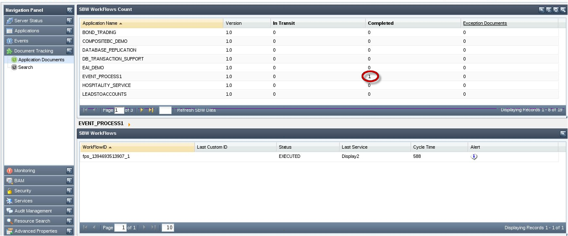This screenshot has width=568, height=236.
Task: Click the page number field in SBW WorkFlows
Action: pos(120,228)
